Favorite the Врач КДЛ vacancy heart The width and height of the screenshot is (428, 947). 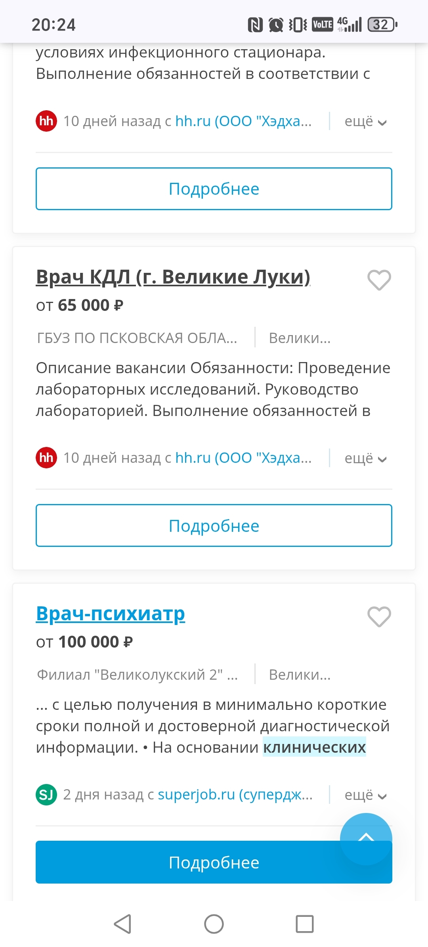[x=379, y=280]
